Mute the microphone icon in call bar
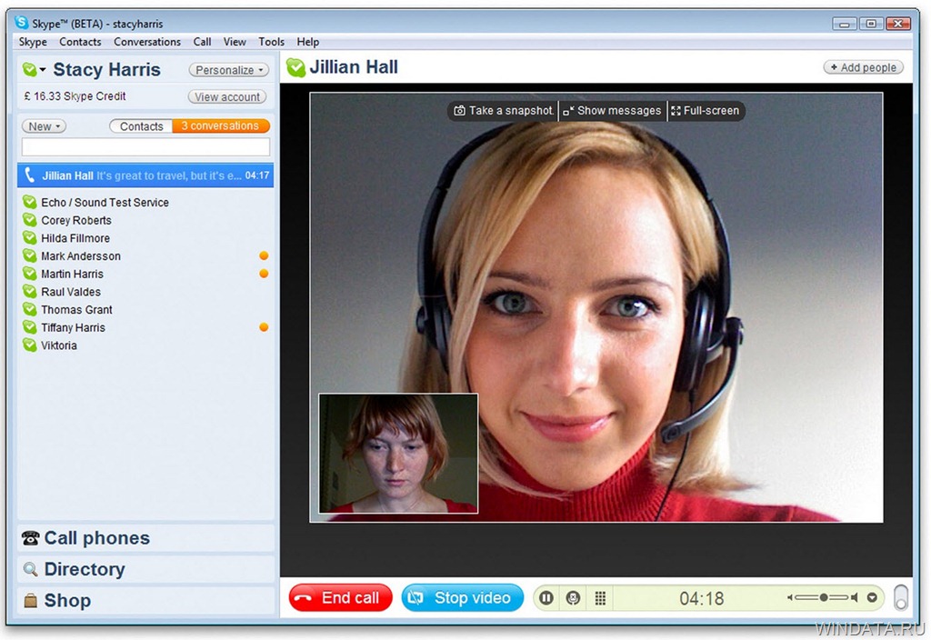 coord(573,598)
